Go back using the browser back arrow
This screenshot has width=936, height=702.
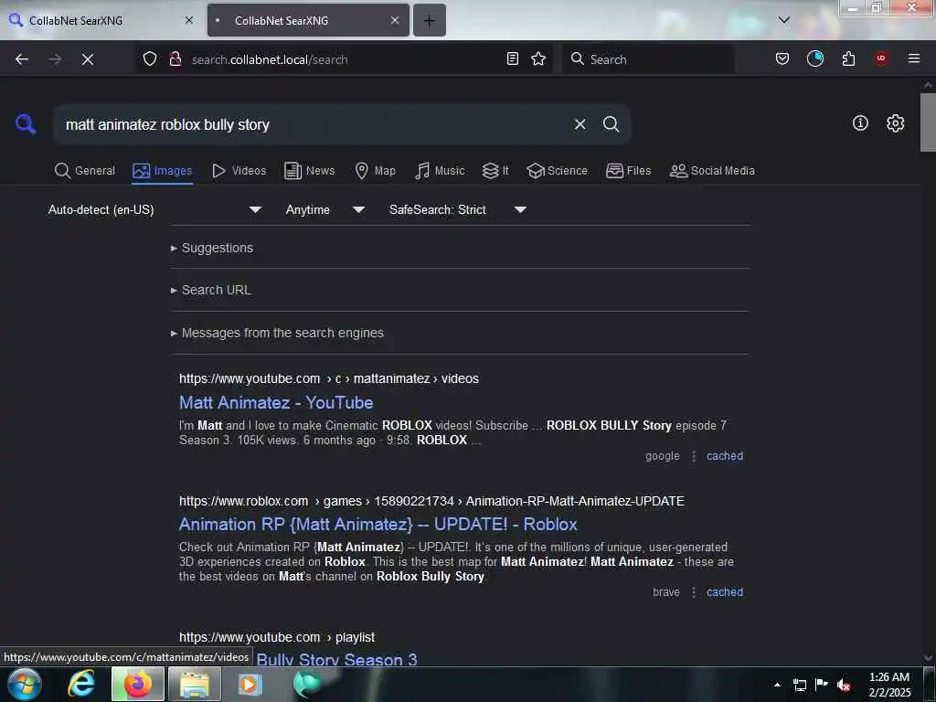coord(22,59)
